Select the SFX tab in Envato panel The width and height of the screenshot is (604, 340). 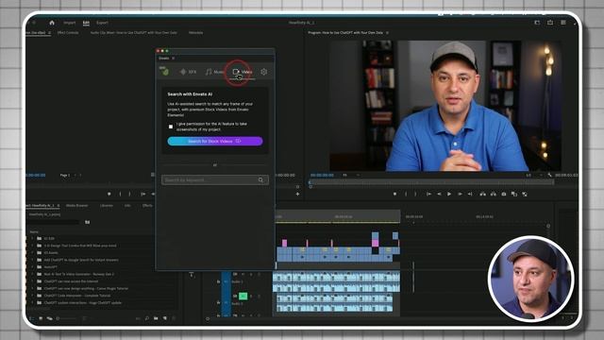point(189,72)
